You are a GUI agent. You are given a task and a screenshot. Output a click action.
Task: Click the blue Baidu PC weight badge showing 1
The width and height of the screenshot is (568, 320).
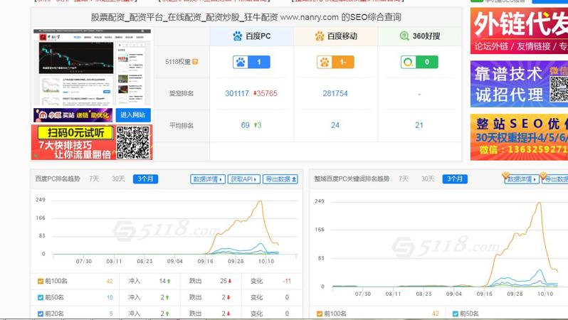[251, 62]
